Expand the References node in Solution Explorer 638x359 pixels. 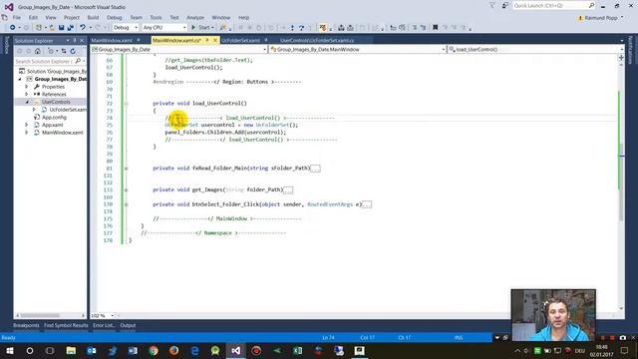click(27, 94)
